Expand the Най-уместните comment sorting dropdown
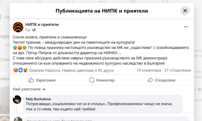 point(29,89)
